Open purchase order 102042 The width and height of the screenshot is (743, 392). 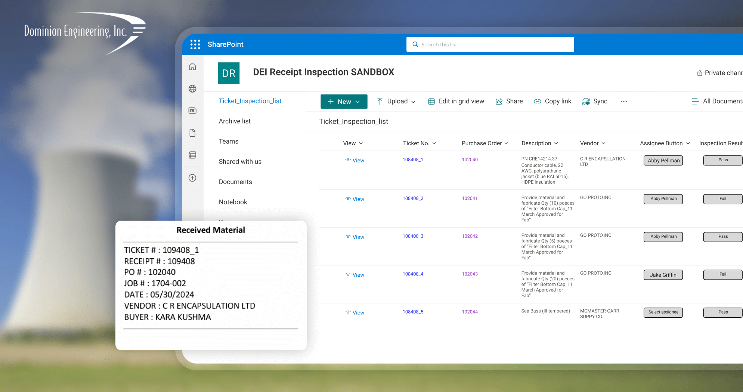click(x=470, y=236)
